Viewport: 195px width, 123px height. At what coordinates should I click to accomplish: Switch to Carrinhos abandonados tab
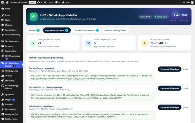[86, 30]
